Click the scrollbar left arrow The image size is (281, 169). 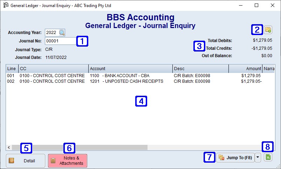click(x=9, y=148)
